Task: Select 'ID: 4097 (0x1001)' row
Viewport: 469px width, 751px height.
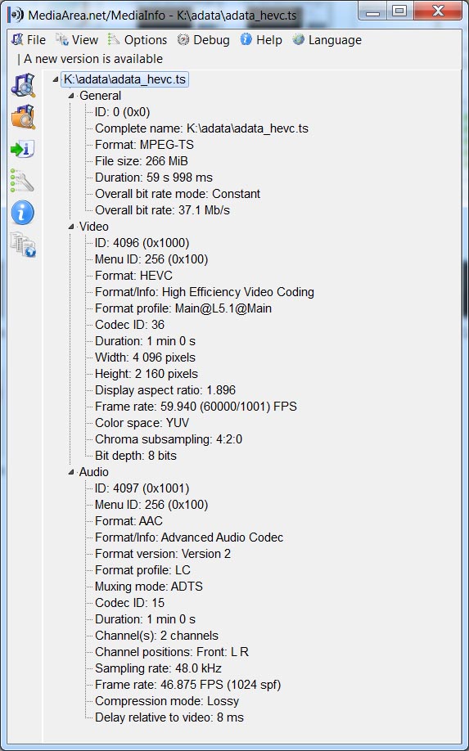Action: point(142,488)
